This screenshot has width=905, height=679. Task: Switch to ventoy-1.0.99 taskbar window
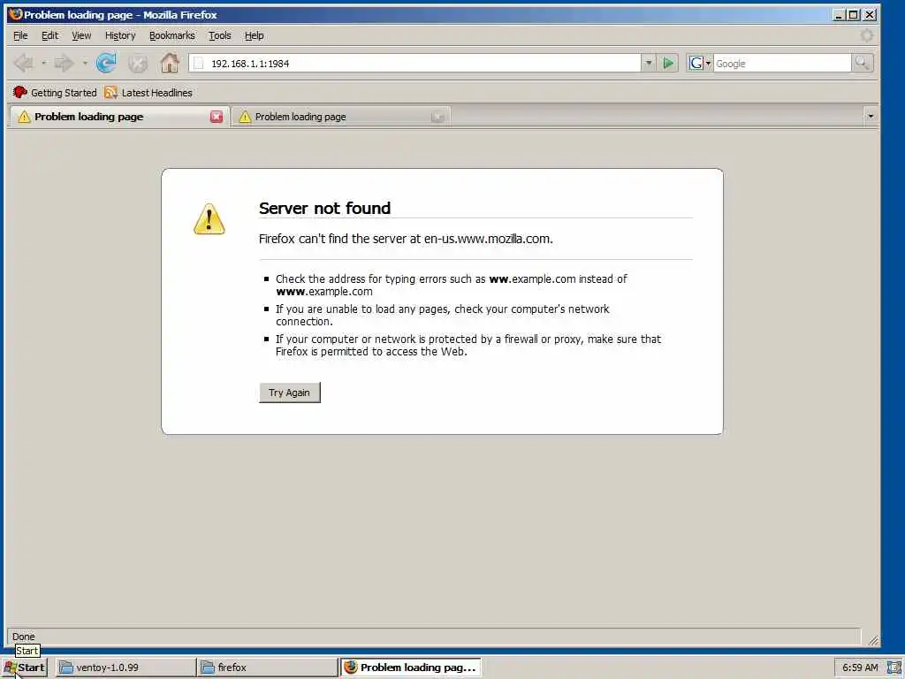tap(125, 668)
